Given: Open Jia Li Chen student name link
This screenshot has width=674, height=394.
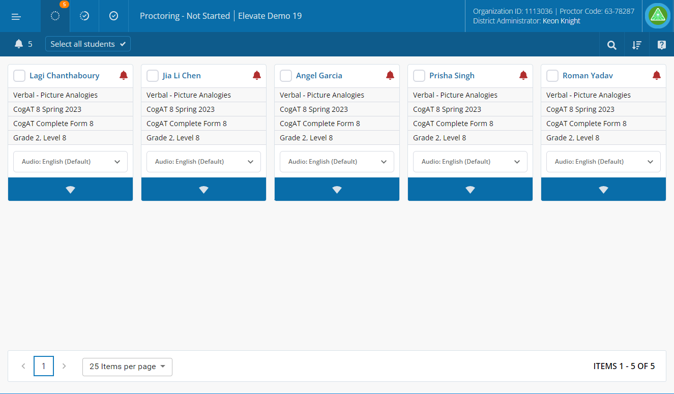Looking at the screenshot, I should 182,76.
